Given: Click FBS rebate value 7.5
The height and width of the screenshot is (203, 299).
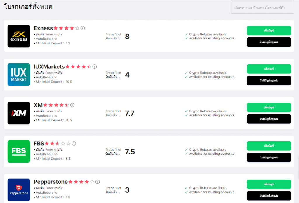Looking at the screenshot, I should (x=130, y=152).
